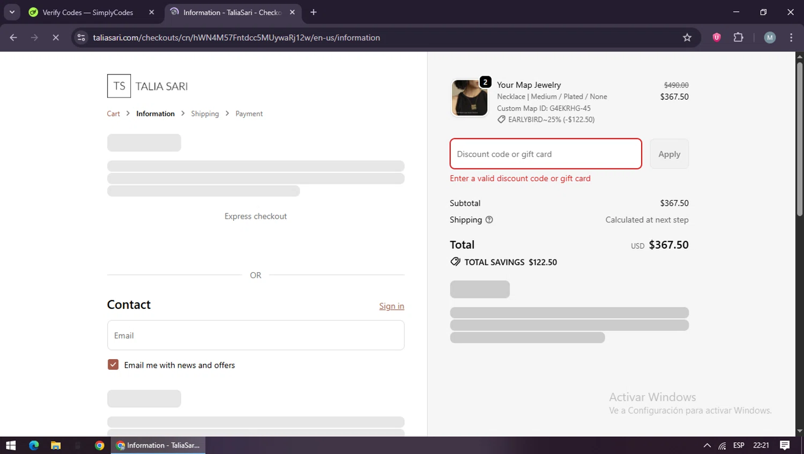Go back to previous page
804x454 pixels.
coord(13,38)
